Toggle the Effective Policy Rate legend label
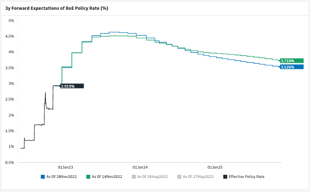The width and height of the screenshot is (310, 192). pyautogui.click(x=246, y=177)
